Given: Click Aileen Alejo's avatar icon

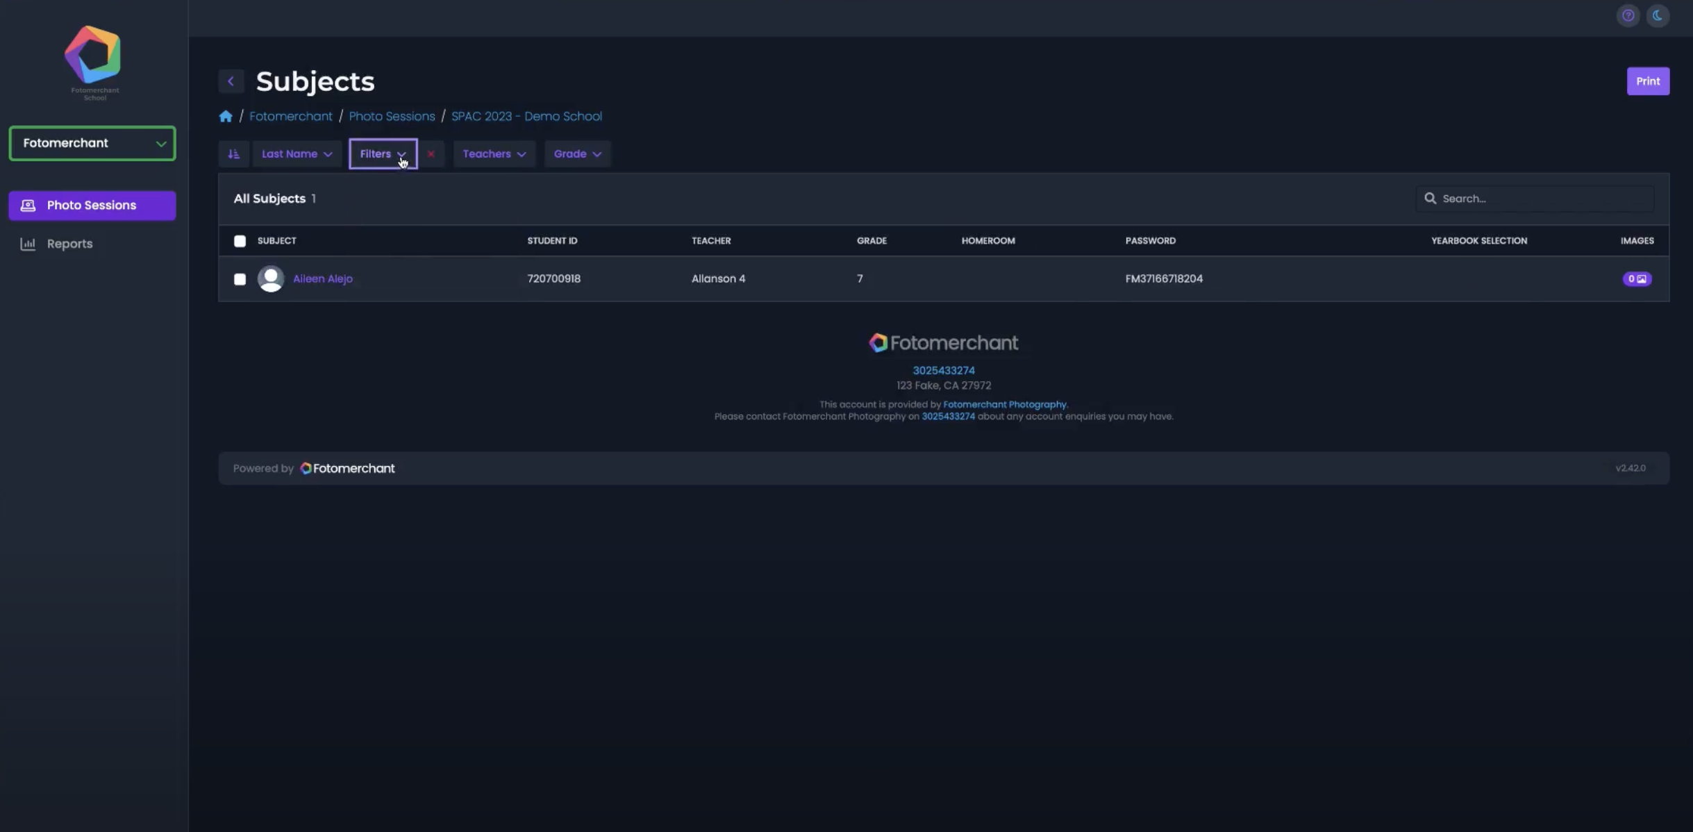Looking at the screenshot, I should (271, 278).
